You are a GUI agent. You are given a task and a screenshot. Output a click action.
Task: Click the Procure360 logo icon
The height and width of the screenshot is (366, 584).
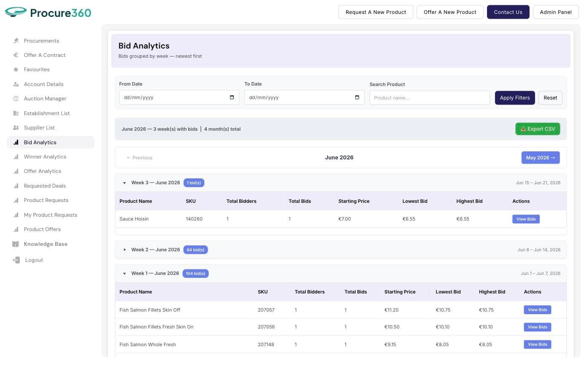pos(16,12)
